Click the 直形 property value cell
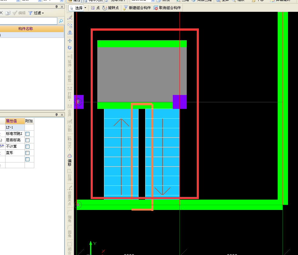The height and width of the screenshot is (255, 298). coord(15,153)
